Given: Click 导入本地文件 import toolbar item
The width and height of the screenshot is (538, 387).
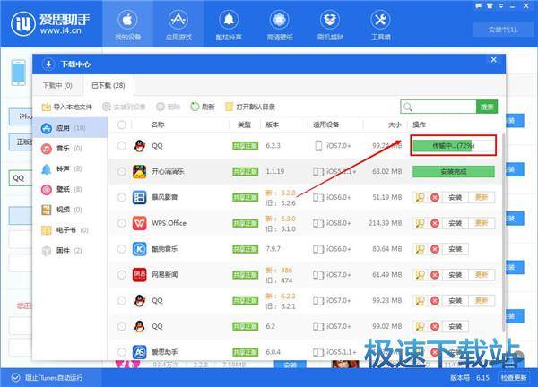Looking at the screenshot, I should [x=67, y=107].
